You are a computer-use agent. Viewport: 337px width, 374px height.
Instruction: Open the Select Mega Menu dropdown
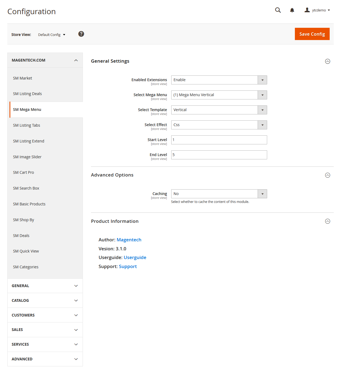tap(219, 95)
